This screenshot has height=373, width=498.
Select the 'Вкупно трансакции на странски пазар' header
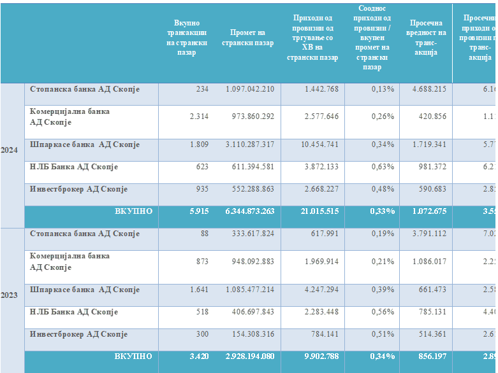point(186,38)
